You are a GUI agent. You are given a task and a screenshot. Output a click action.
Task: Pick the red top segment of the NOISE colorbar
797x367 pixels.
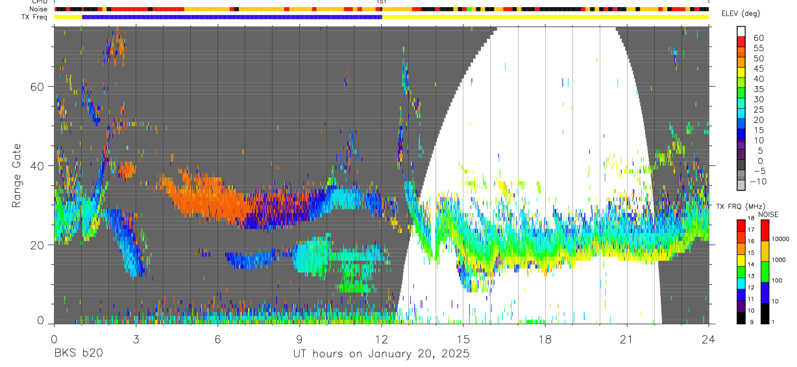pos(764,230)
